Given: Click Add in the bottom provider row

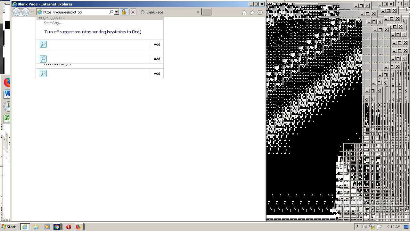Looking at the screenshot, I should 157,73.
